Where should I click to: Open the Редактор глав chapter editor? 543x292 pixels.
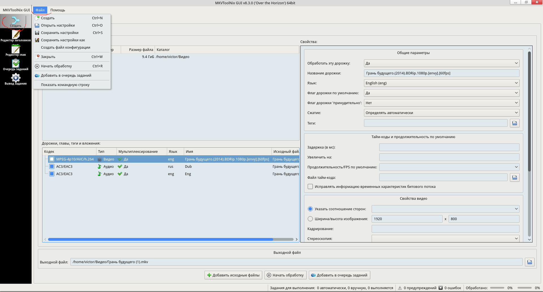16,50
